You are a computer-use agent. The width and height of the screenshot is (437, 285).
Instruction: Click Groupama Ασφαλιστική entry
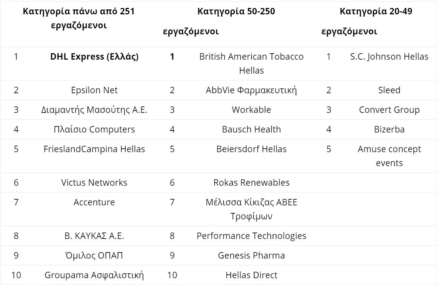click(94, 275)
